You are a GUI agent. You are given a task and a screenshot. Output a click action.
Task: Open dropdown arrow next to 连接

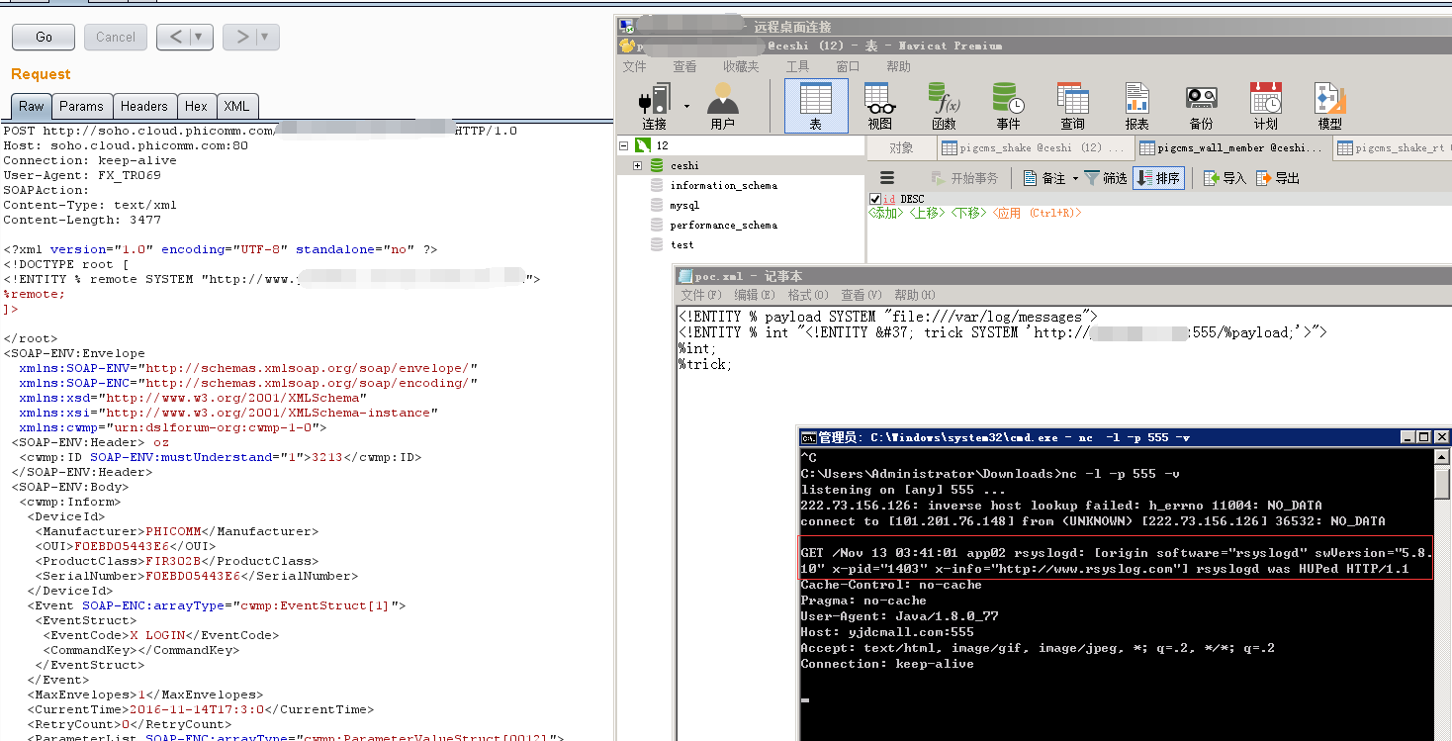tap(686, 105)
